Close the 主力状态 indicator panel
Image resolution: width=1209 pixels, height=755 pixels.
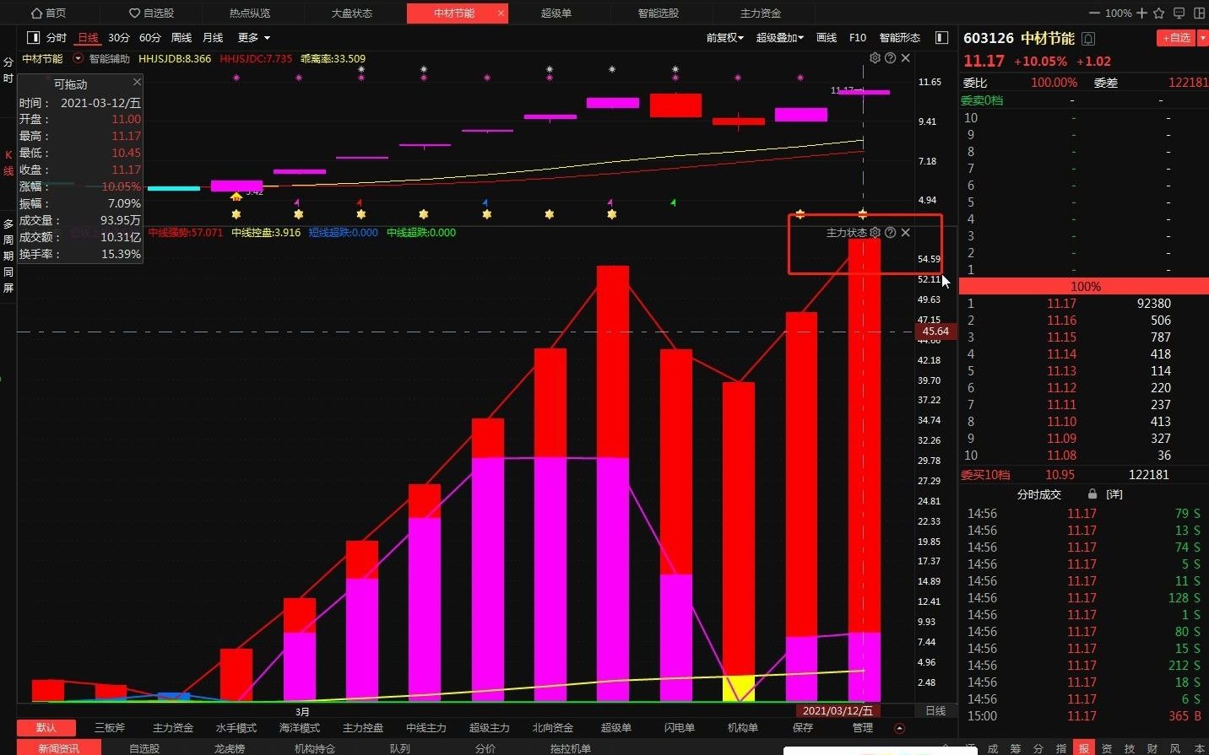click(906, 233)
